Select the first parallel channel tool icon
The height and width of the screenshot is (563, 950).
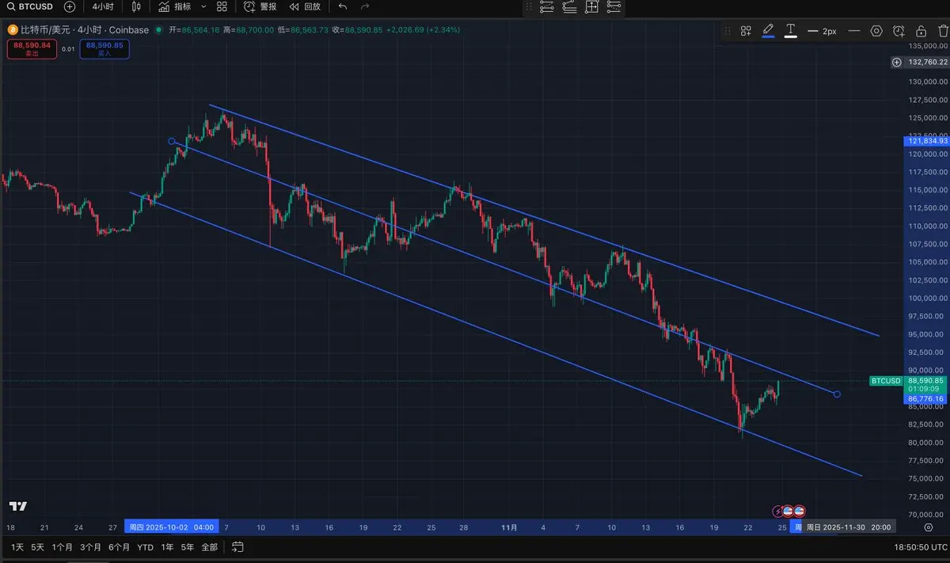pos(546,6)
